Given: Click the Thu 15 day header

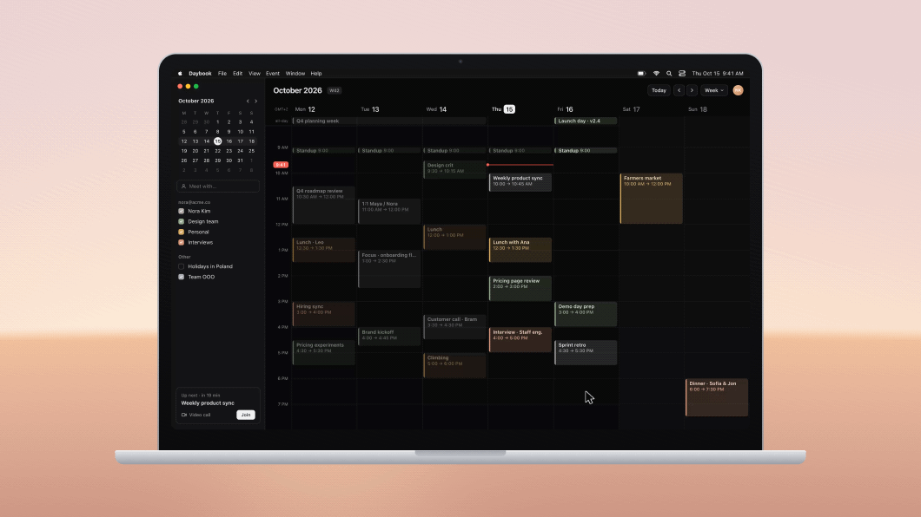Looking at the screenshot, I should [503, 109].
